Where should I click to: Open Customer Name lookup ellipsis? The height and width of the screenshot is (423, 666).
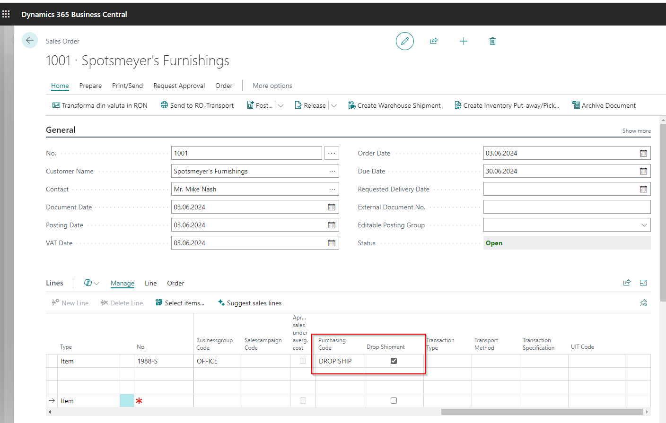(x=333, y=171)
